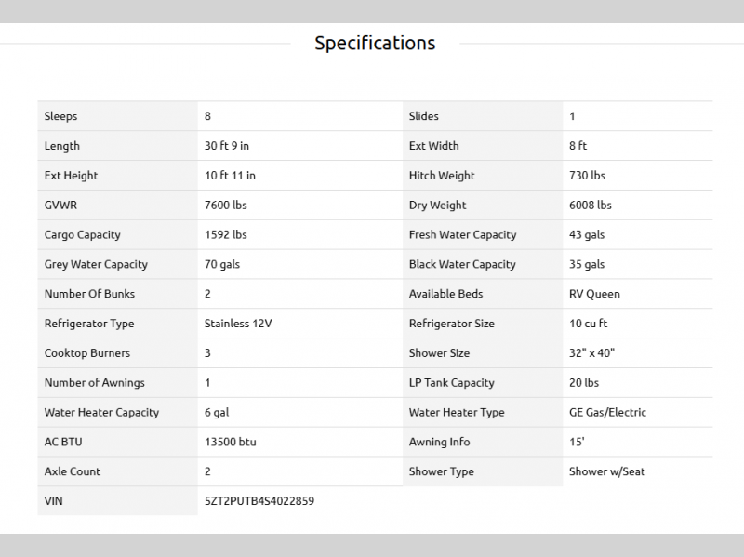The height and width of the screenshot is (557, 744).
Task: Select the VIN value 5ZT2PUTB4S4022859
Action: 259,501
